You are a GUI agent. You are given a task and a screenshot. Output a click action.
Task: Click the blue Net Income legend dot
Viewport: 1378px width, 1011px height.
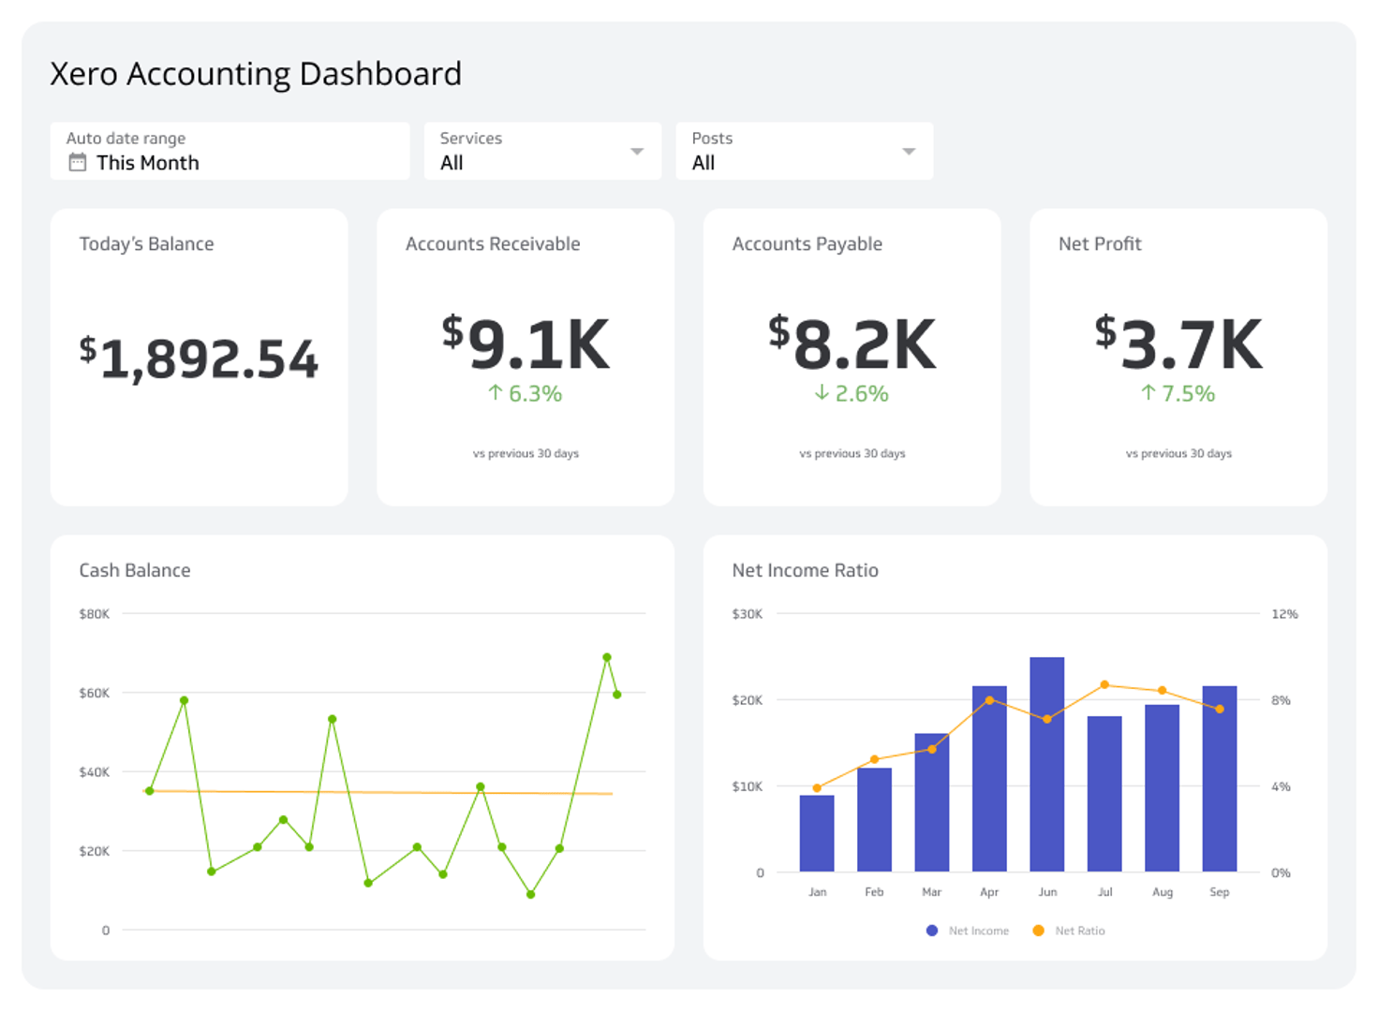click(932, 930)
